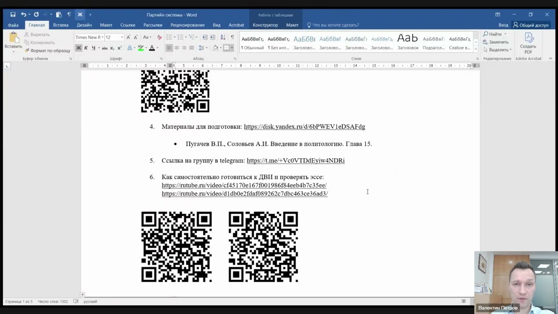Activate Формат по образцу format painter

[47, 51]
